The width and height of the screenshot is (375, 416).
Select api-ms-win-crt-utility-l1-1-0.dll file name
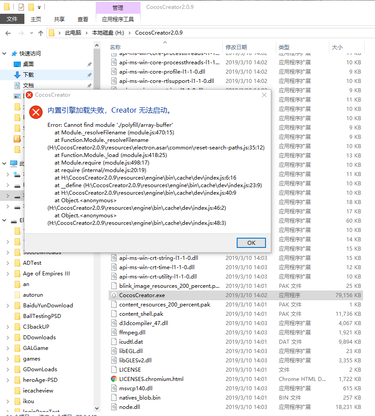pyautogui.click(x=158, y=276)
